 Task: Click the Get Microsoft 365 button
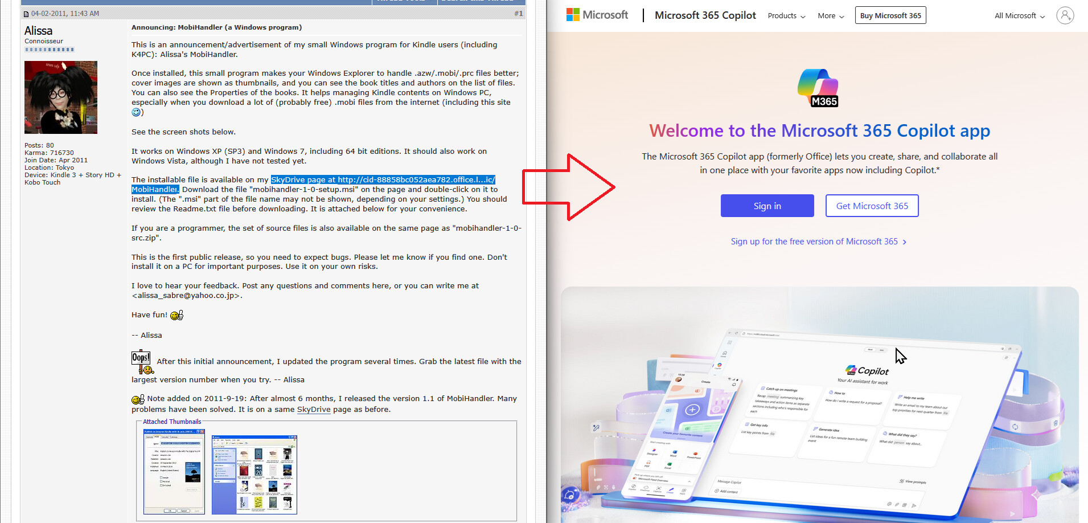pos(872,206)
